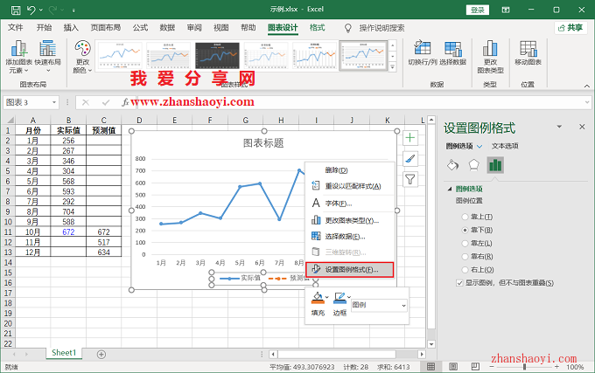Viewport: 595px width, 373px height.
Task: Click the zoom slider handle
Action: coord(524,367)
